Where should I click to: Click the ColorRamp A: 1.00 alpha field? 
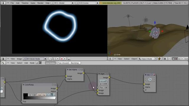(32, 95)
